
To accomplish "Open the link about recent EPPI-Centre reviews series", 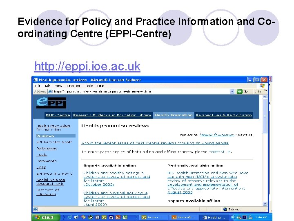I will tap(155, 143).
